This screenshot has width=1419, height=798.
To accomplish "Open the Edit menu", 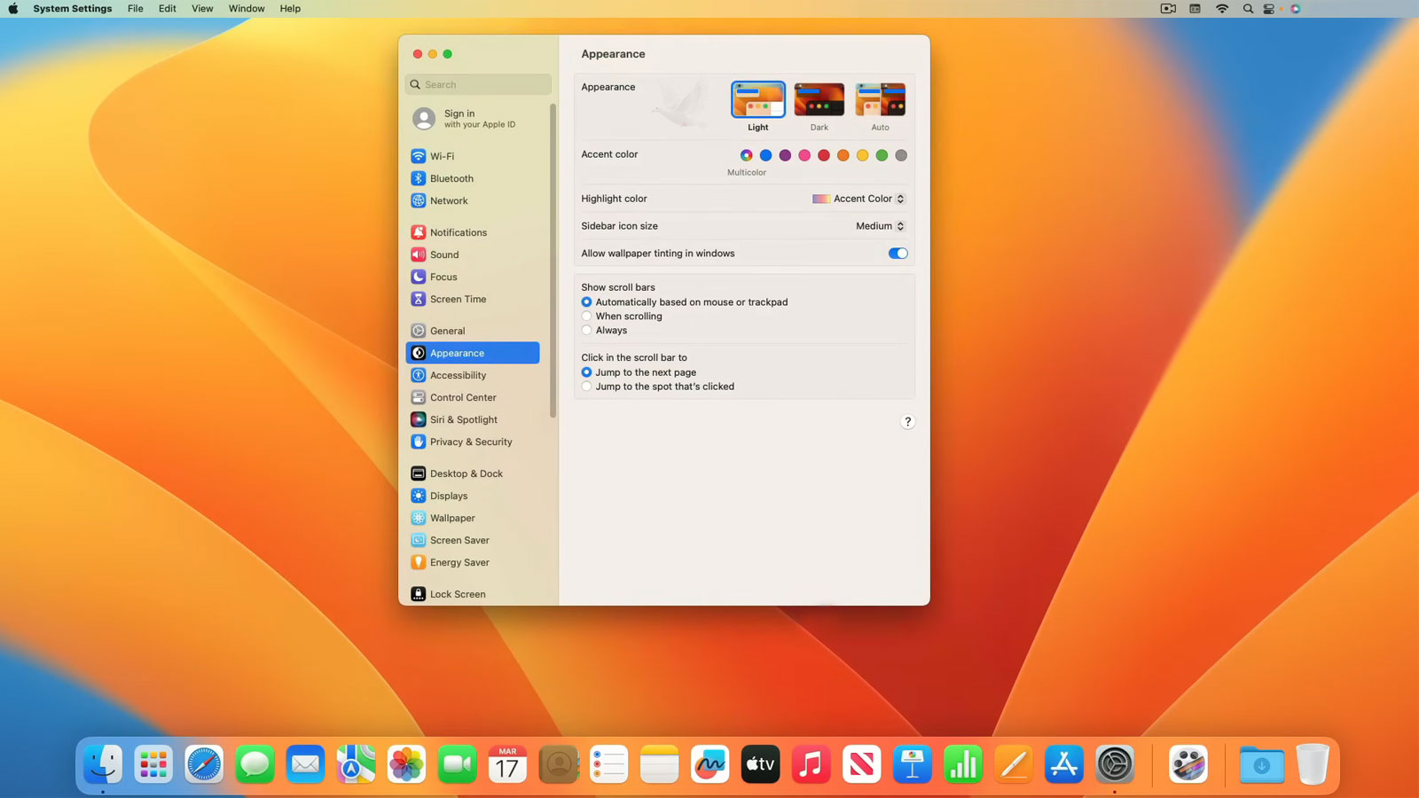I will click(167, 9).
